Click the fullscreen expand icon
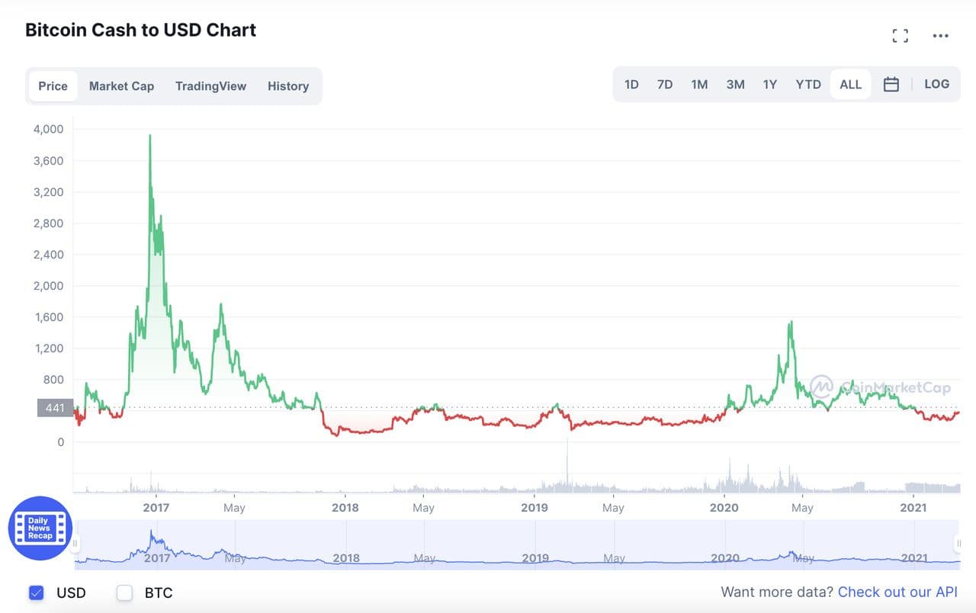Screen dimensions: 976x613 (x=900, y=36)
